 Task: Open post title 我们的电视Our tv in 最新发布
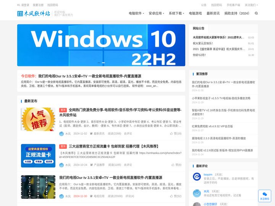(111, 178)
